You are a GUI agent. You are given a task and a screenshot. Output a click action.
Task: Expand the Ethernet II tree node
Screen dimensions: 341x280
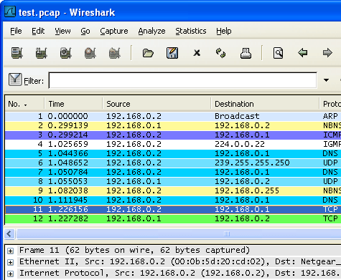[10, 262]
